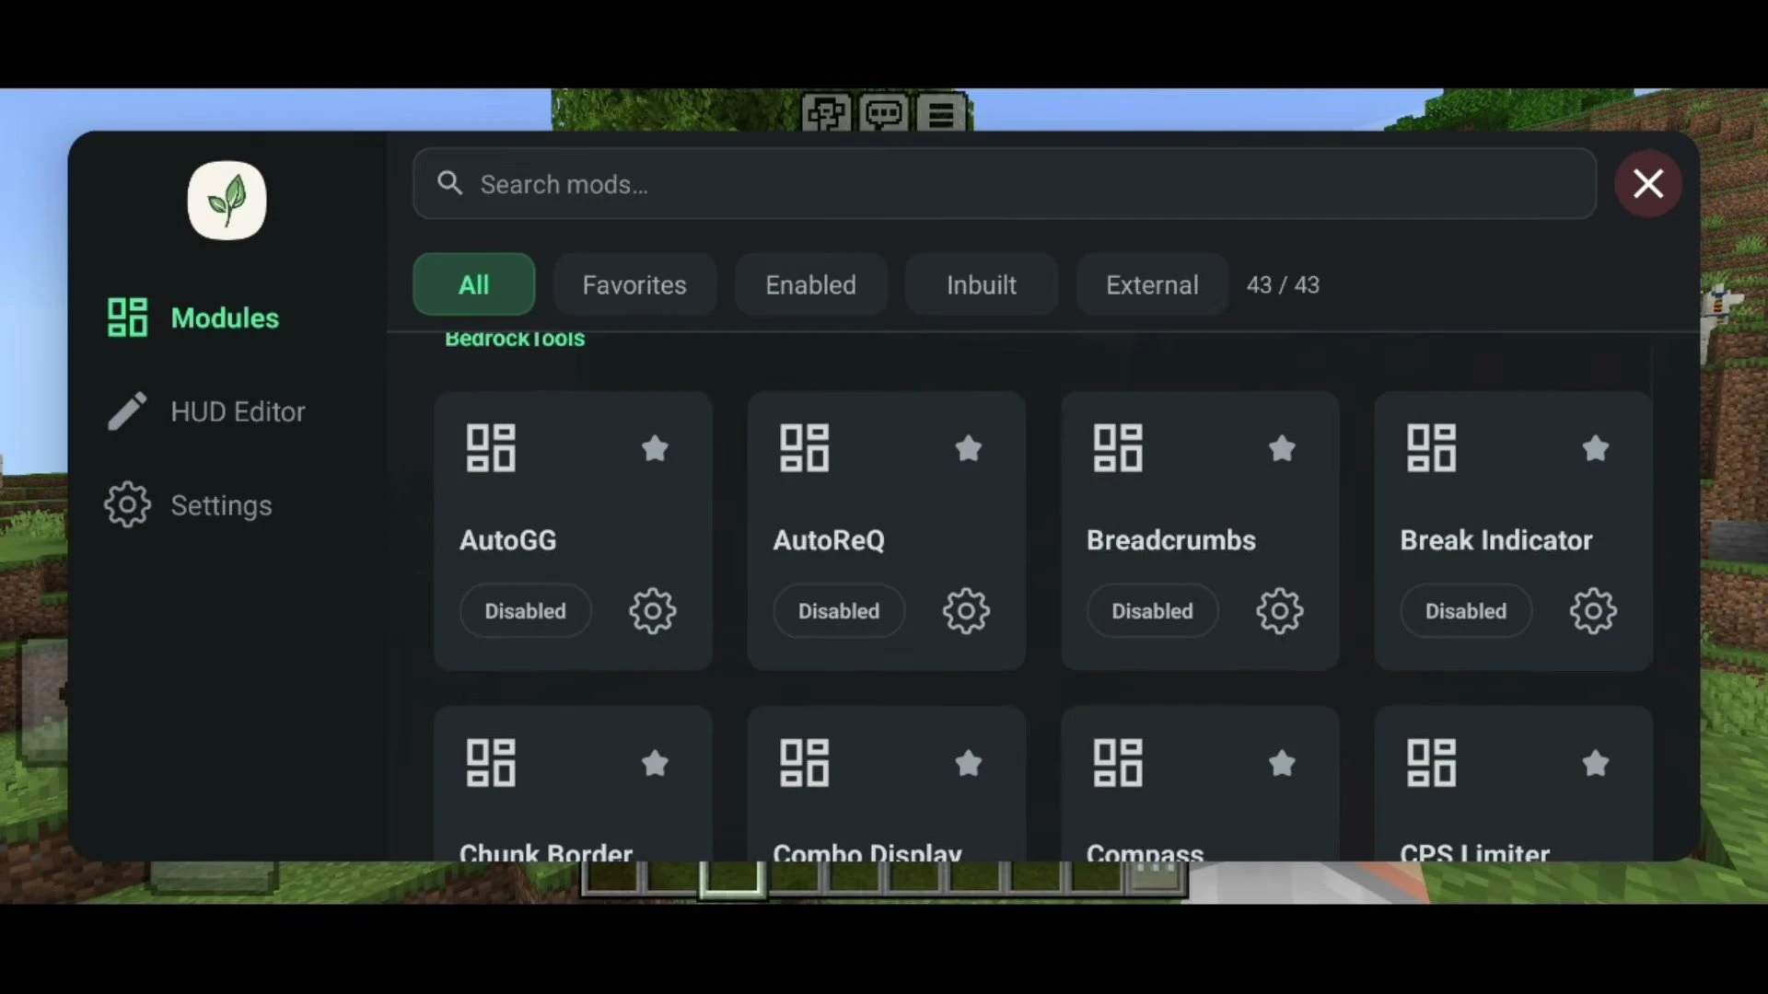Click the 43 / 43 mod count

(1283, 284)
